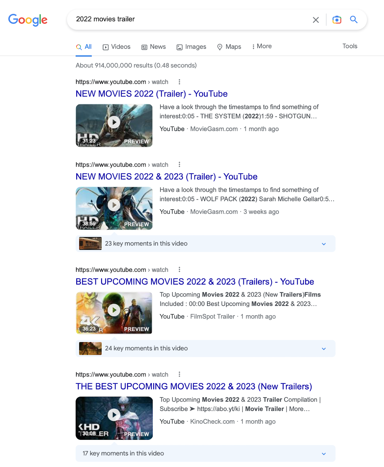This screenshot has height=467, width=384.
Task: Click into the search text field
Action: pyautogui.click(x=190, y=19)
